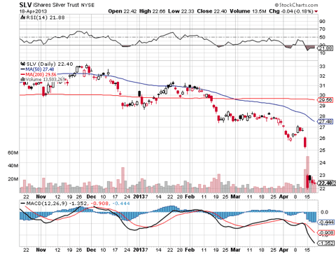Click the 33 price level on axis
The height and width of the screenshot is (254, 336).
click(322, 66)
